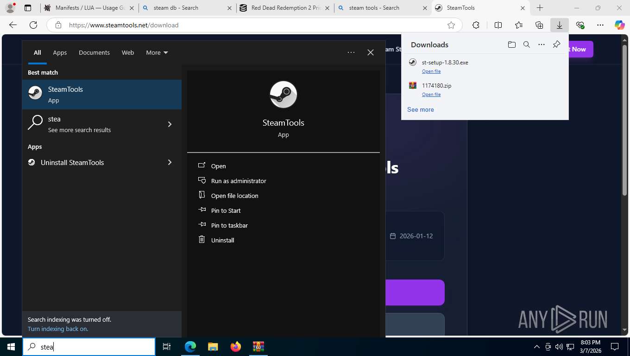Screen dimensions: 630x356
Task: Open a new browser tab
Action: tap(540, 8)
